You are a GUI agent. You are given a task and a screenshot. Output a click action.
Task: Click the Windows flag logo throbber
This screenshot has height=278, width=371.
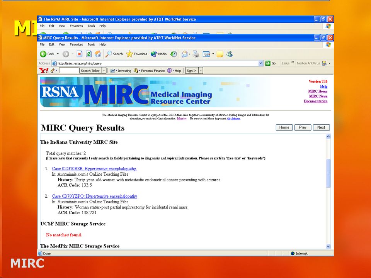(328, 44)
